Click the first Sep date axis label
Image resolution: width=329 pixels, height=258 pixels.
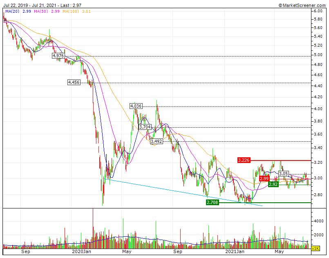point(26,251)
